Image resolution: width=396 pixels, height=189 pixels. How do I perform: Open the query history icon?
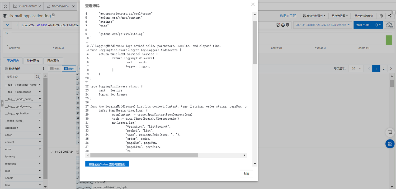278,25
